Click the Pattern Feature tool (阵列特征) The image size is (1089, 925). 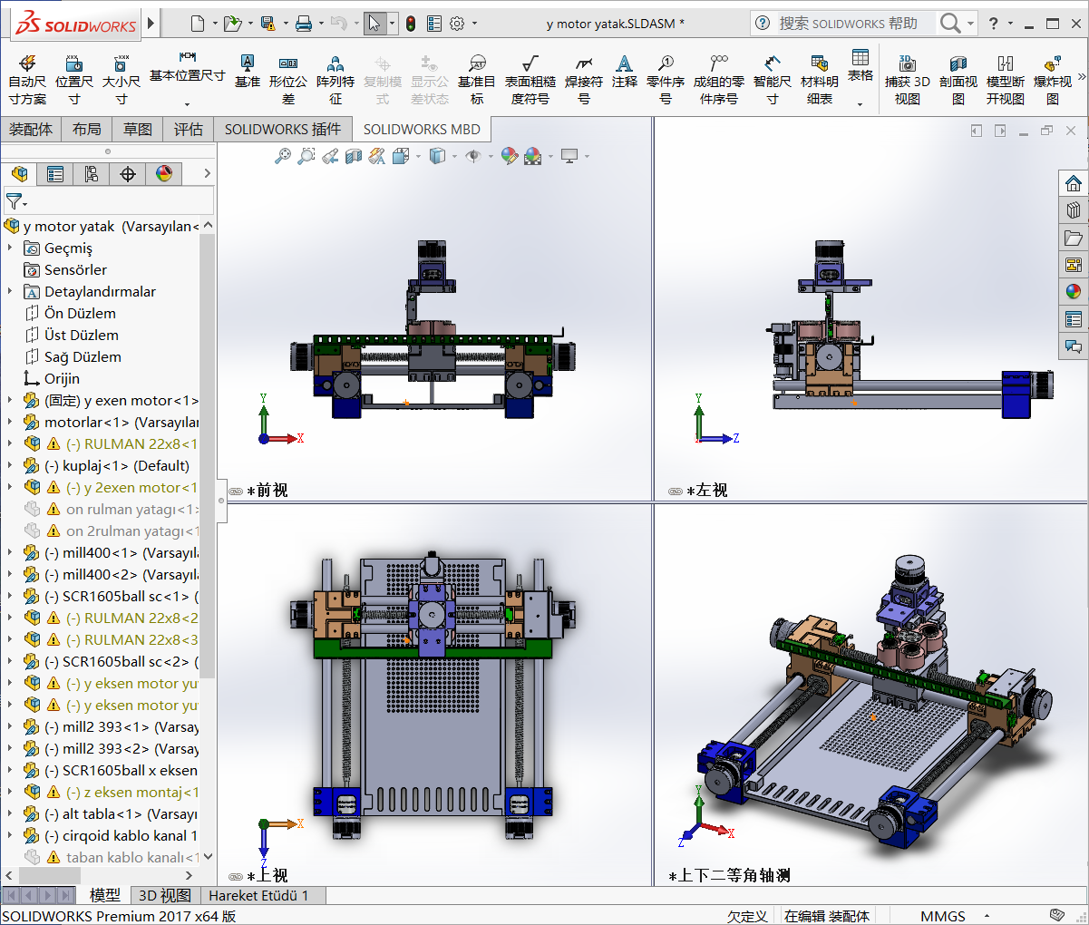point(335,79)
